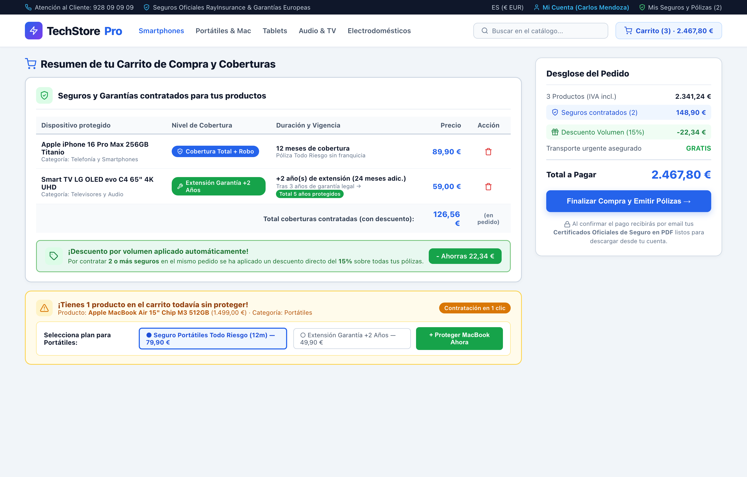Open the ES (€ EUR) language and currency selector
The width and height of the screenshot is (747, 477).
pyautogui.click(x=508, y=7)
